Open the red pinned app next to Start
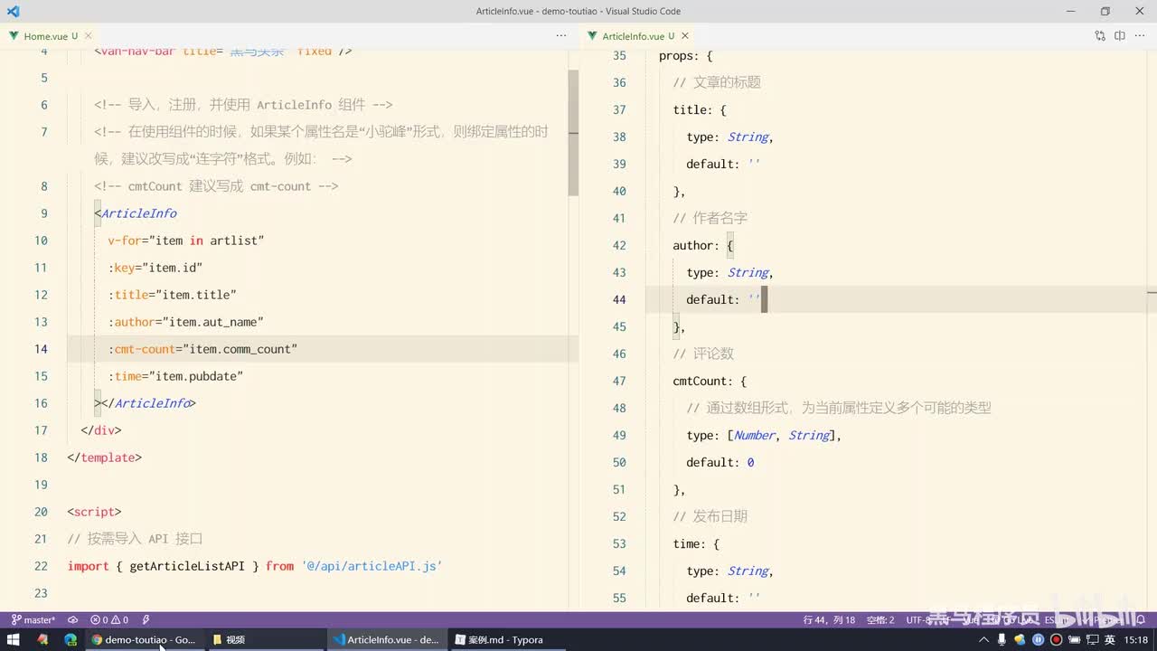This screenshot has height=651, width=1157. 42,639
